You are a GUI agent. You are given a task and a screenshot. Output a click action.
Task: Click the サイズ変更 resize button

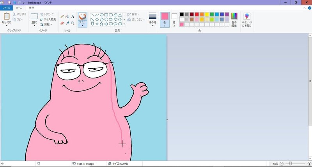[x=48, y=19]
